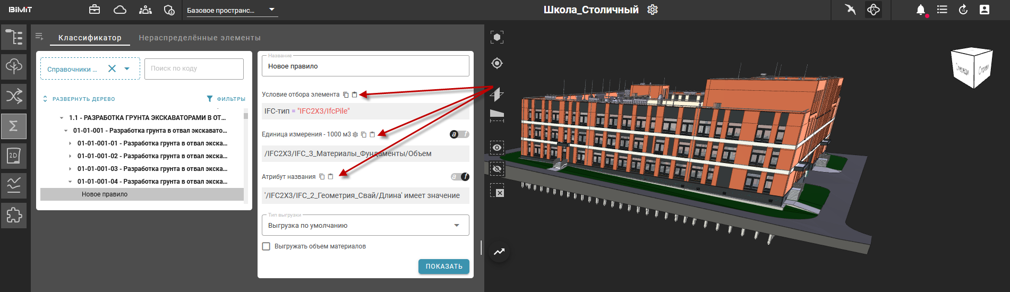Hide selected elements with crossed-eye icon
This screenshot has width=1010, height=292.
coord(497,169)
